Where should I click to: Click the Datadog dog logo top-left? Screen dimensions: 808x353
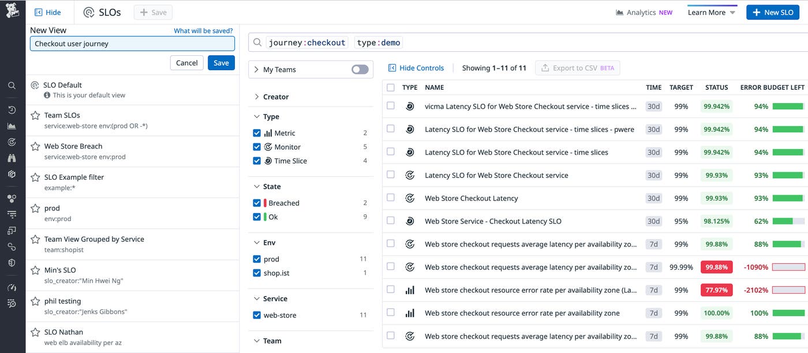(x=12, y=10)
